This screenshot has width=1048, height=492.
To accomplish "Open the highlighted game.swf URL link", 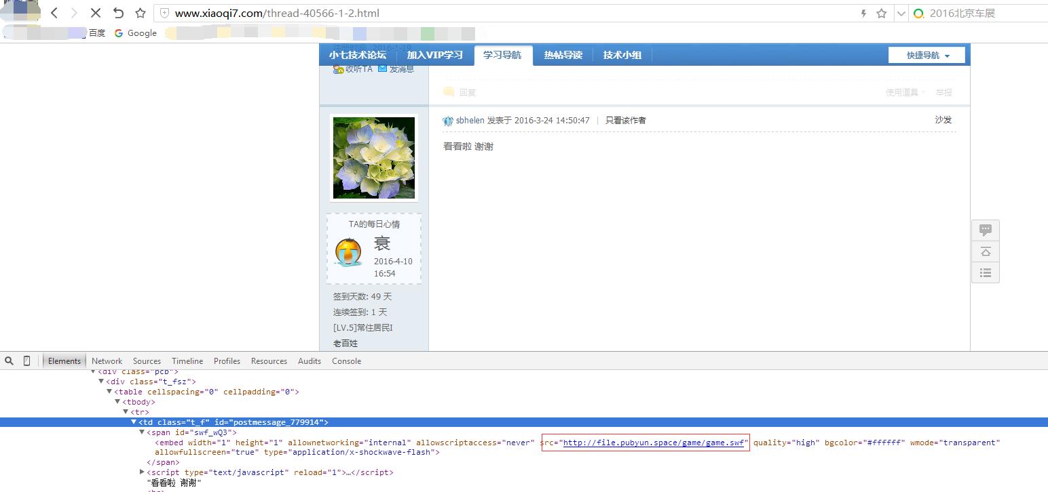I will [x=652, y=443].
